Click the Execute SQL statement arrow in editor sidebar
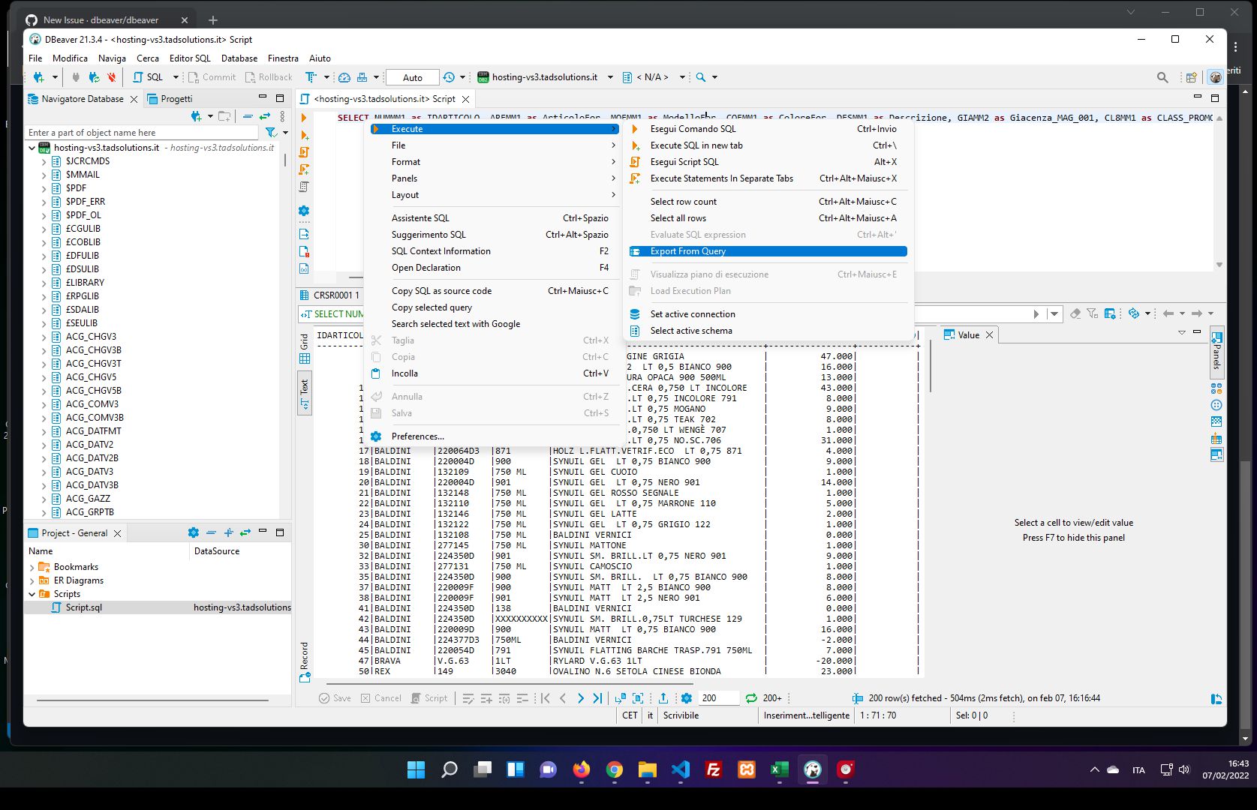Screen dimensions: 1257x810 pyautogui.click(x=304, y=118)
